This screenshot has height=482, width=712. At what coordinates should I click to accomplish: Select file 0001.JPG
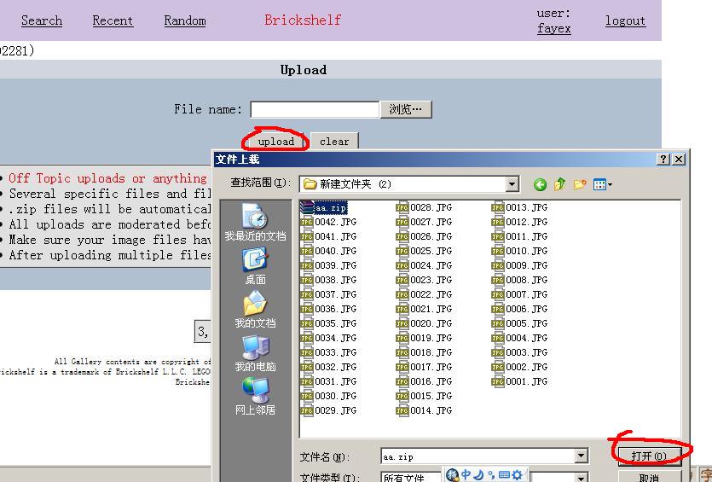520,381
